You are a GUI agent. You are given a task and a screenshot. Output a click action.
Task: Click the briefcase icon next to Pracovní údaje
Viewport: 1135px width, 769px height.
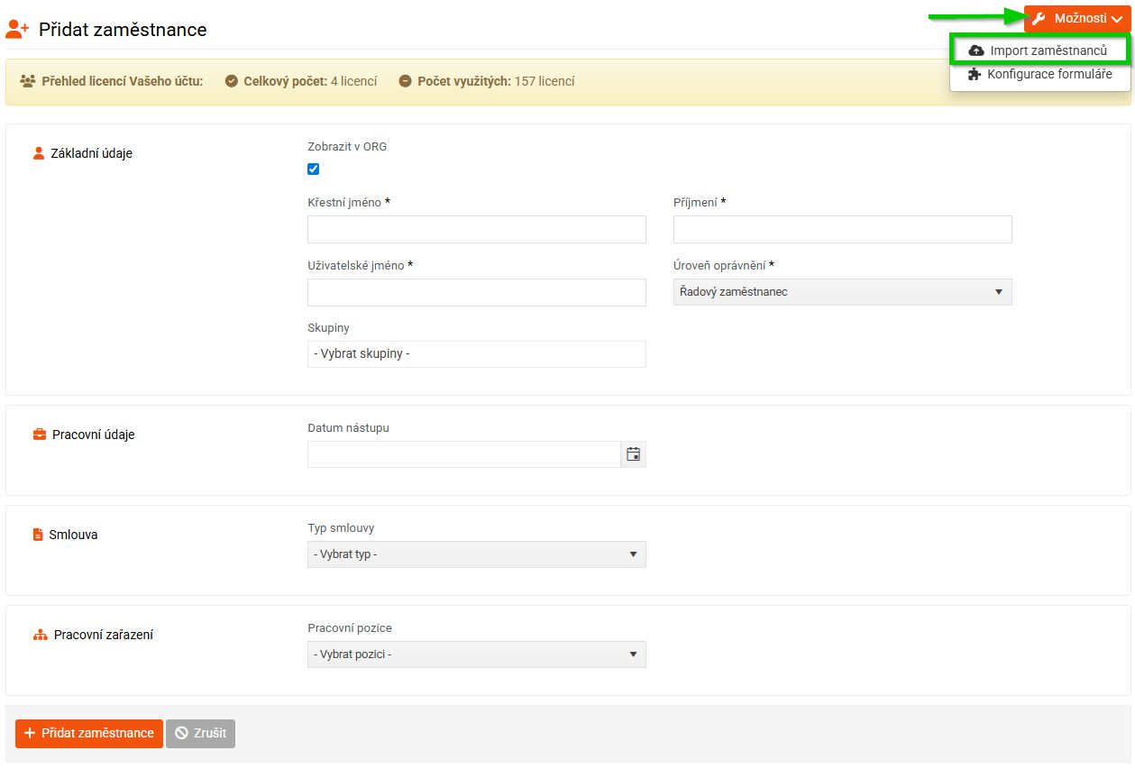(40, 435)
